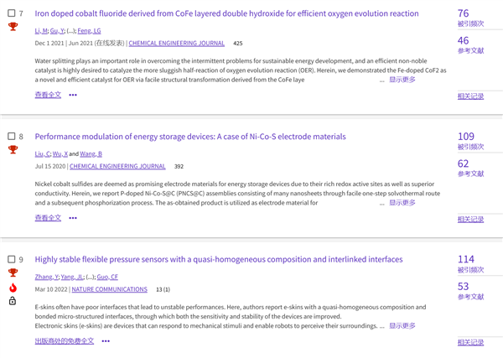503x358 pixels.
Task: Open the more options ellipsis for the Ni-Co-S record
Action: pyautogui.click(x=73, y=218)
